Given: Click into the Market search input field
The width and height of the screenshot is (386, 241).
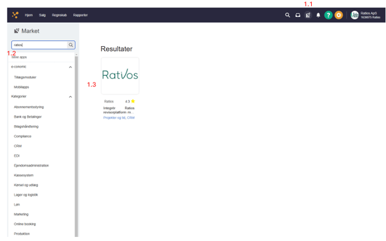Looking at the screenshot, I should point(39,44).
